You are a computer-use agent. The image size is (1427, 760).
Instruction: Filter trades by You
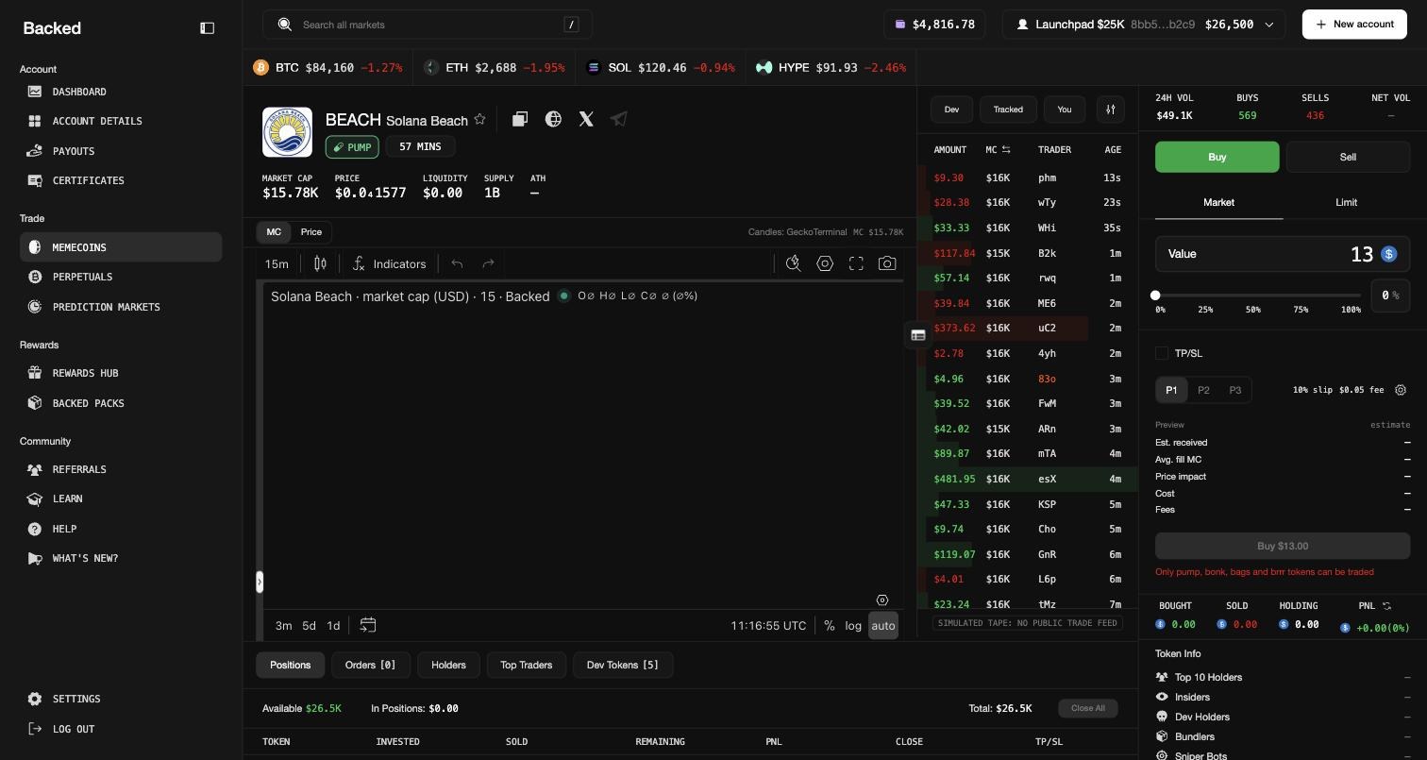click(x=1065, y=110)
